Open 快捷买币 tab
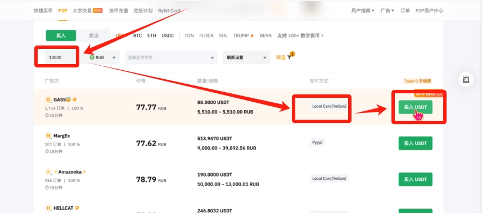The height and width of the screenshot is (213, 482). click(43, 11)
